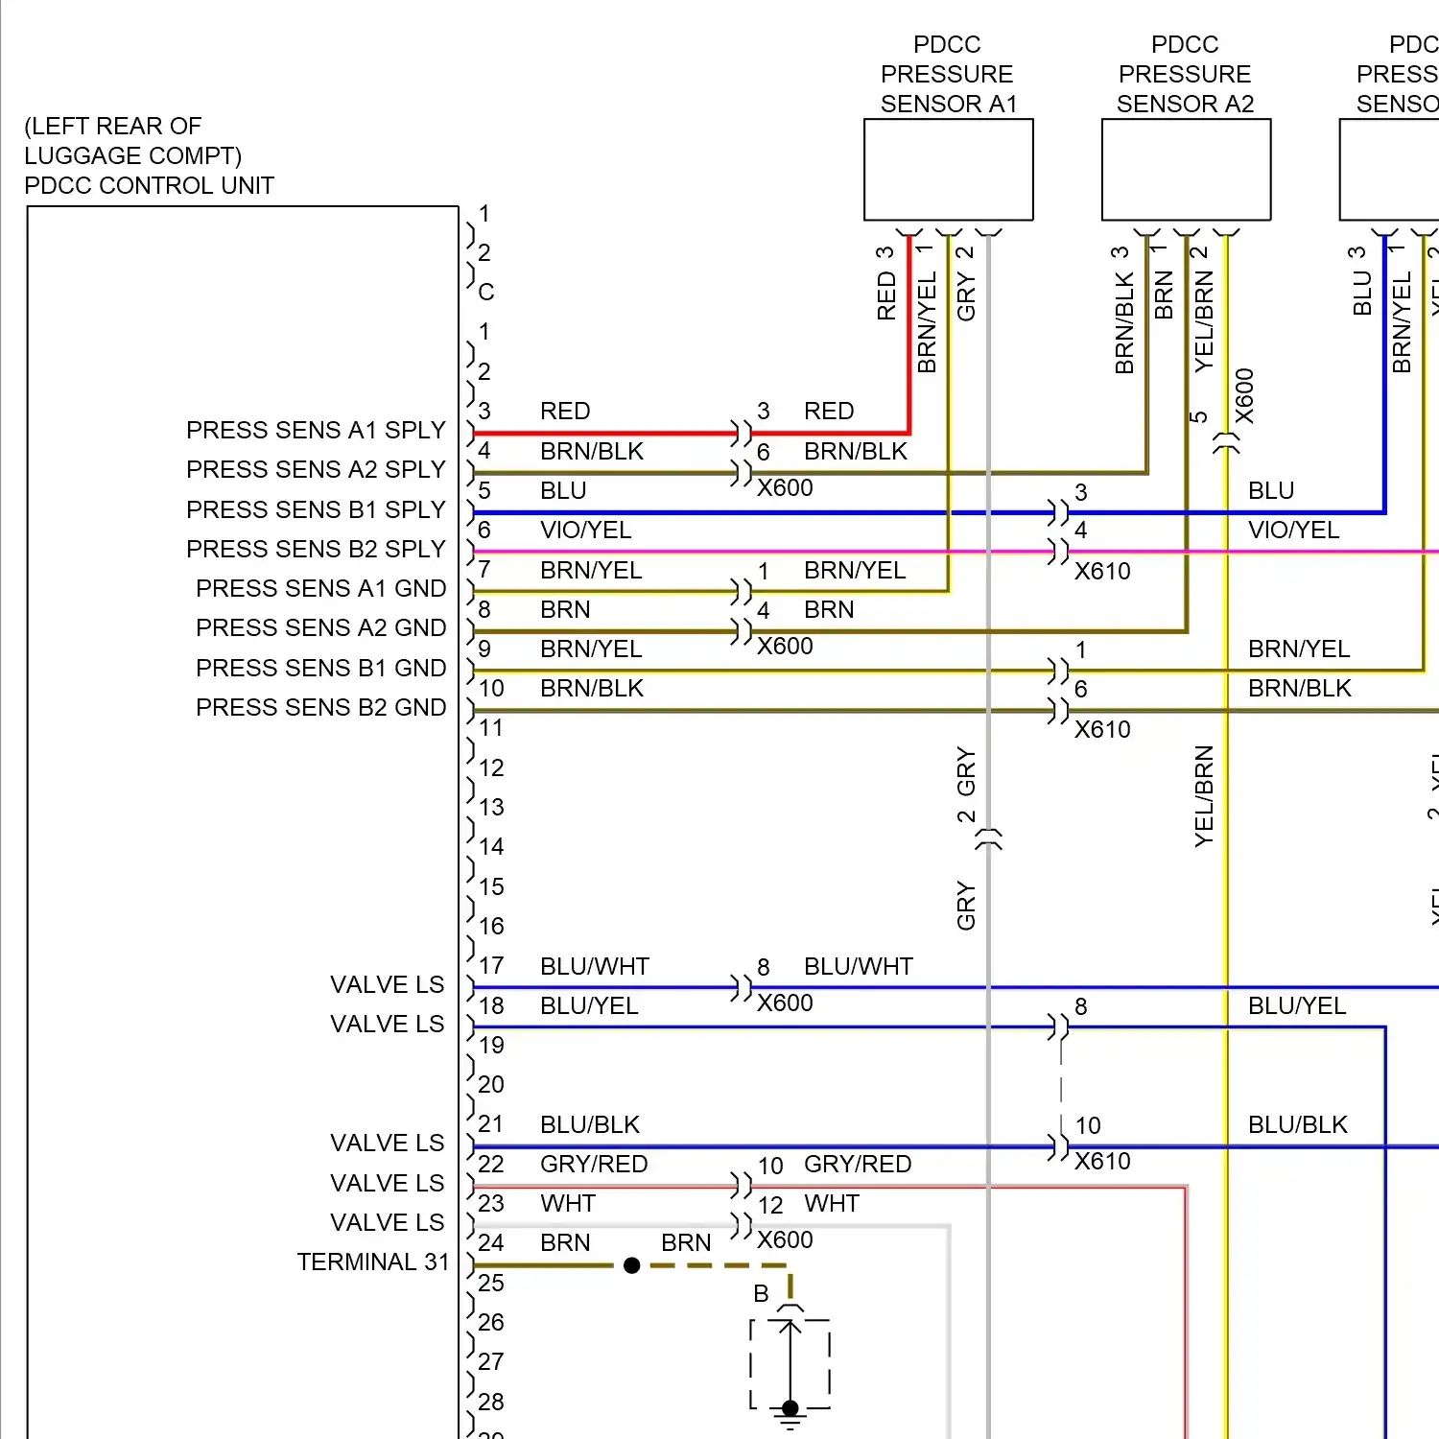
Task: Click the vertical RED 3 label under Sensor A1
Action: tap(885, 283)
